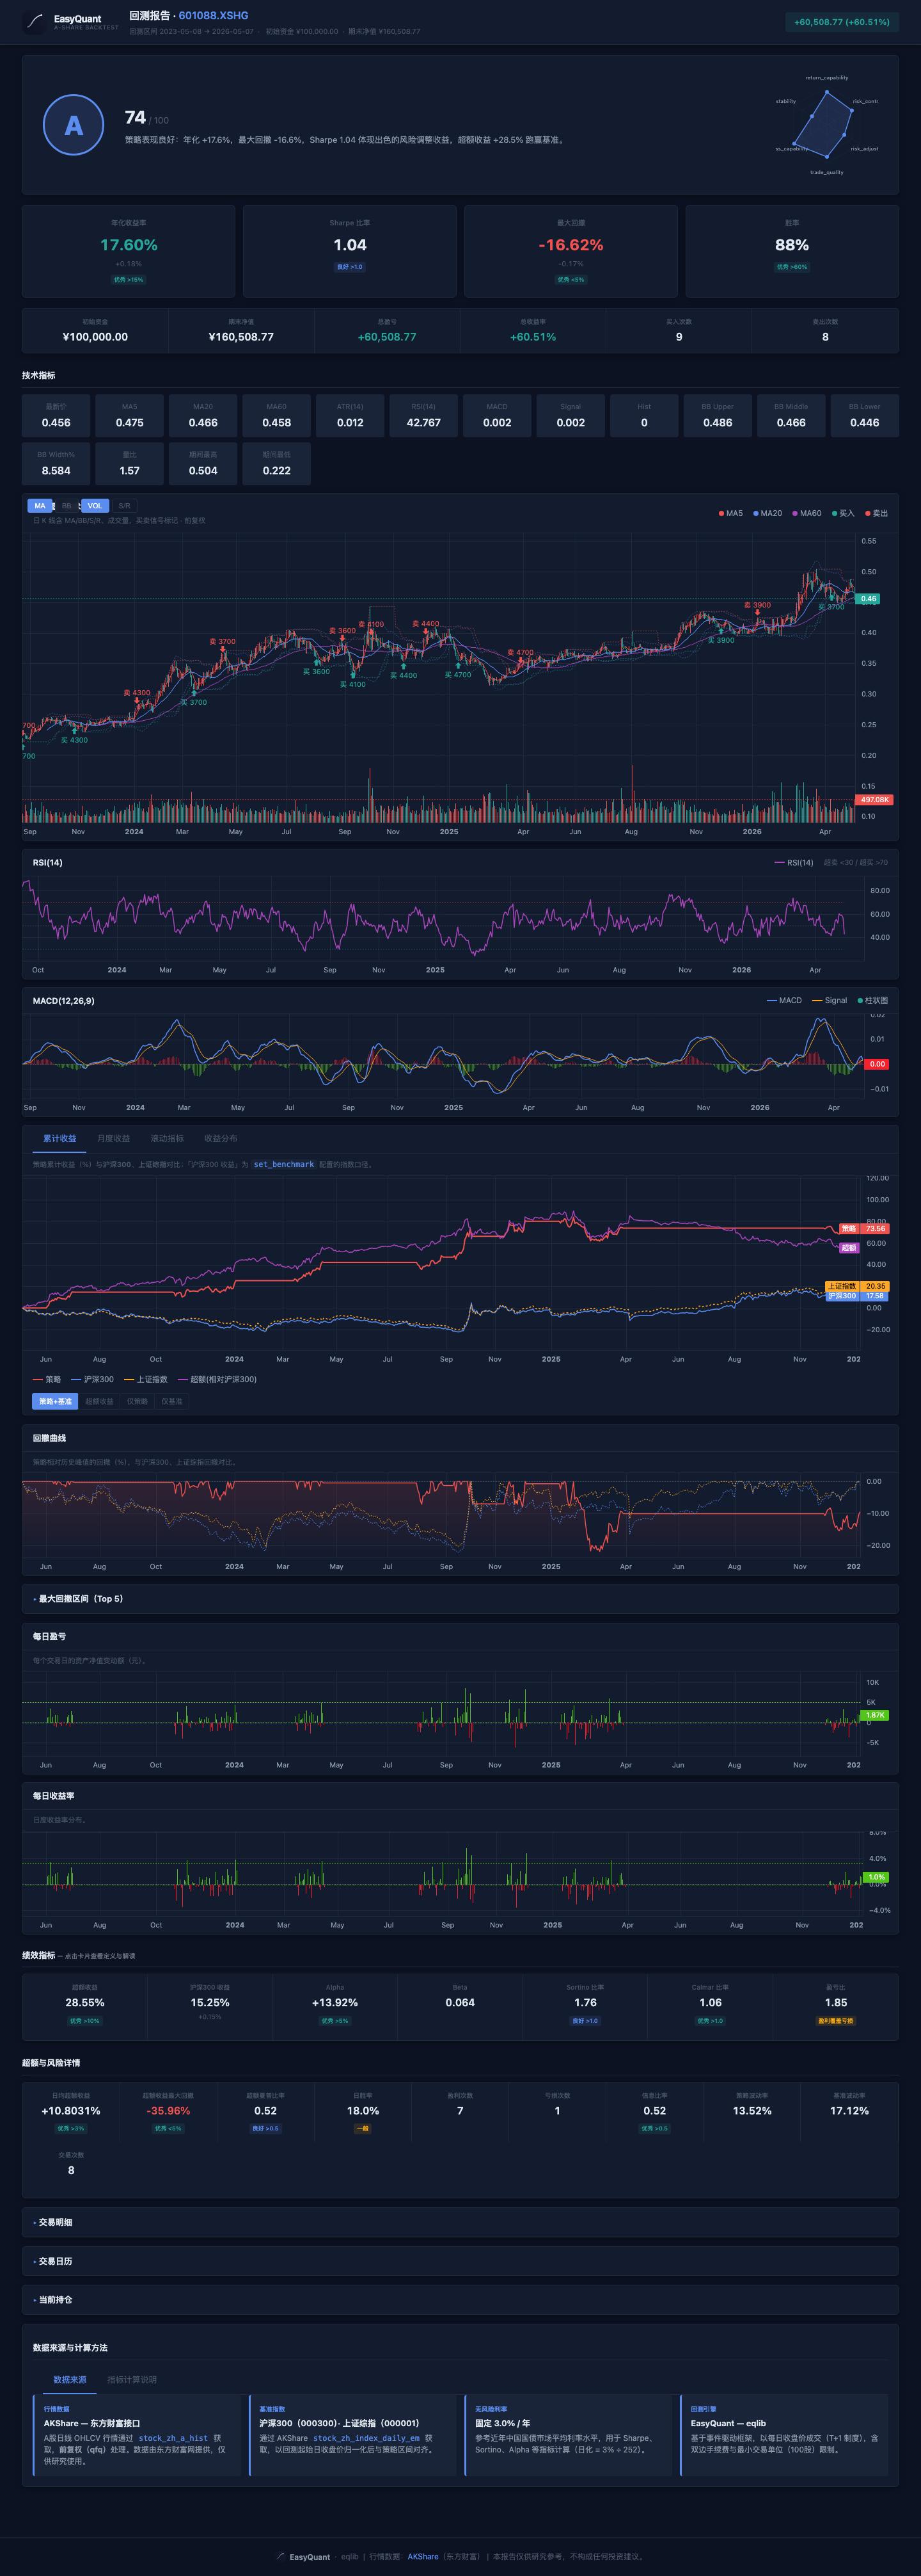The height and width of the screenshot is (2576, 921).
Task: Switch to the 数据来源 tab
Action: [70, 2380]
